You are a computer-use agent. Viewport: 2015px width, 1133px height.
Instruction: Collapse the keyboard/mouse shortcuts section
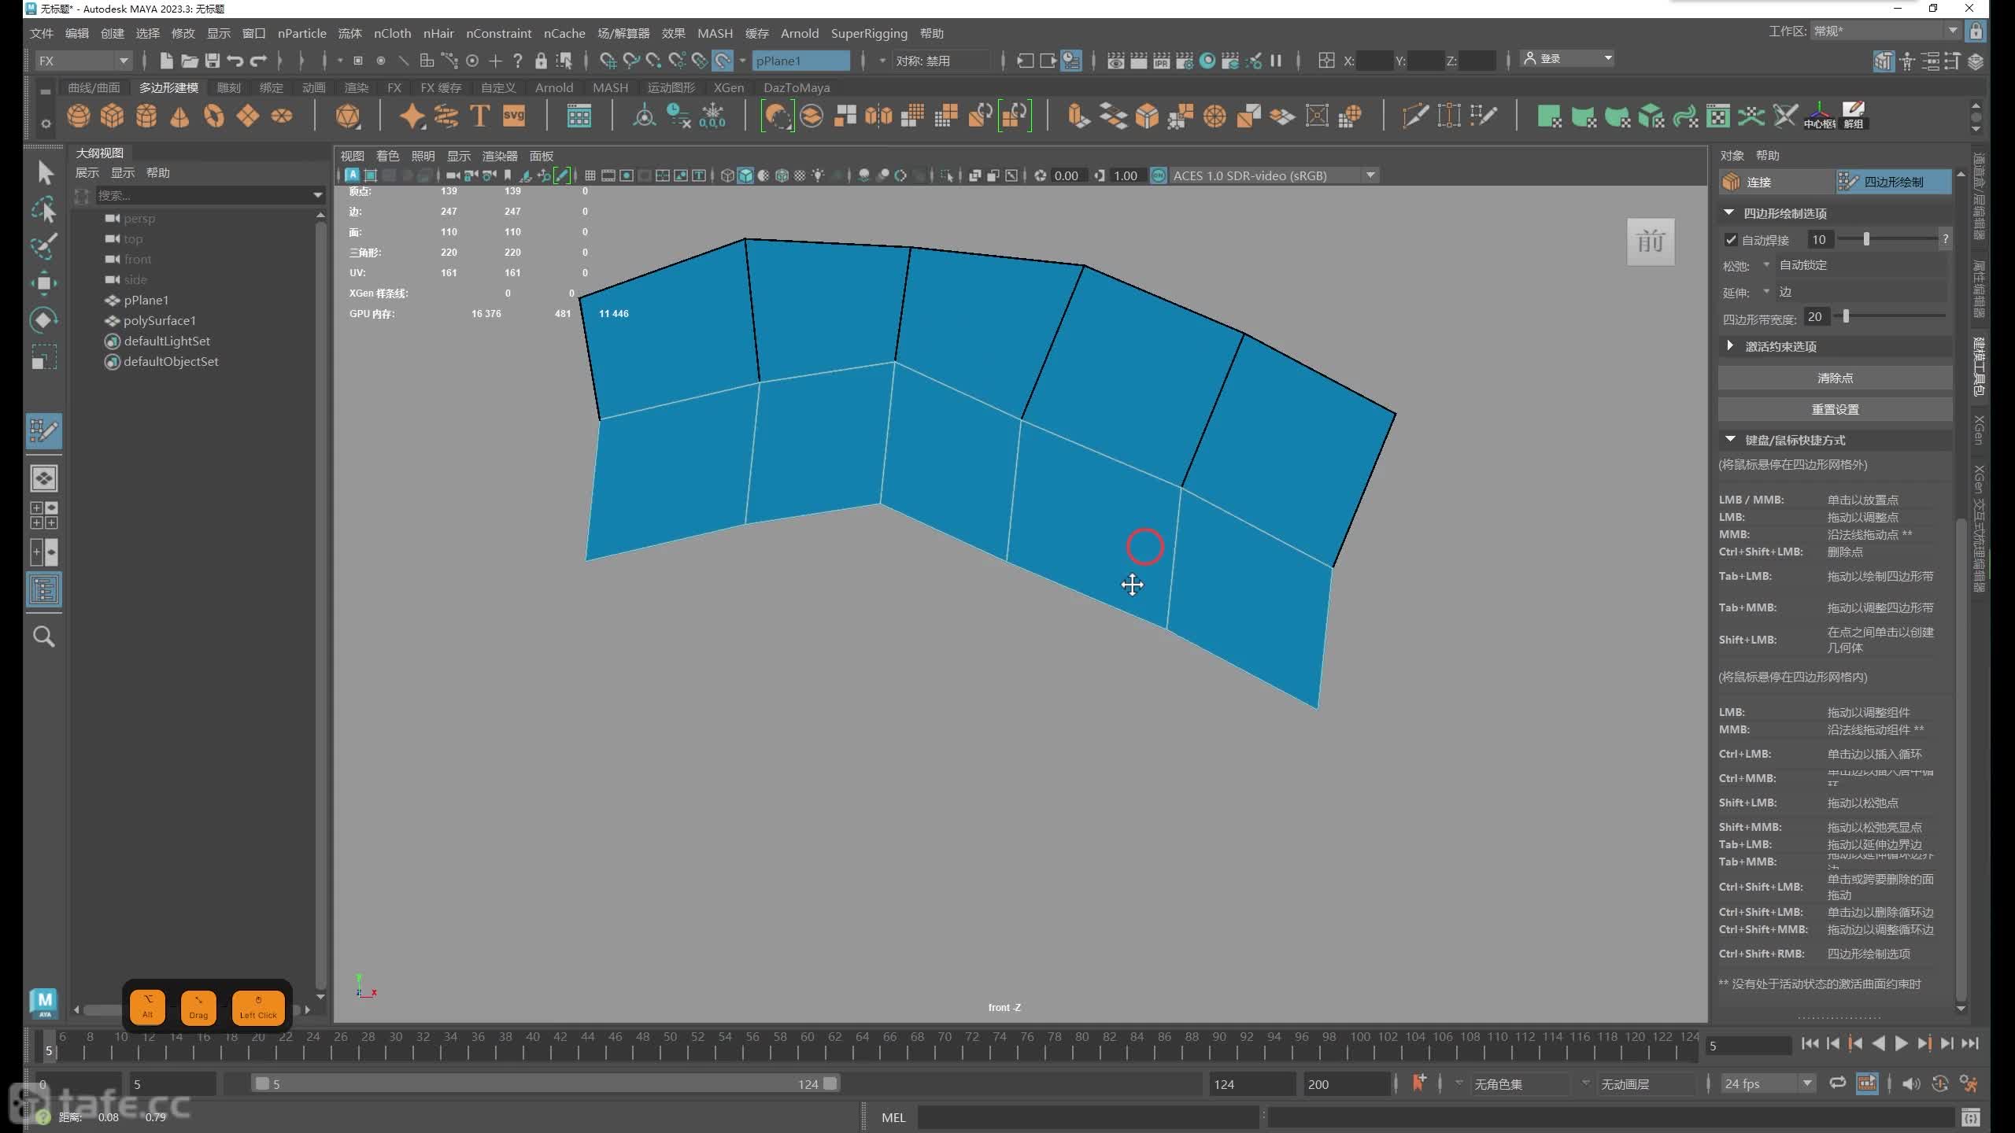(1730, 440)
